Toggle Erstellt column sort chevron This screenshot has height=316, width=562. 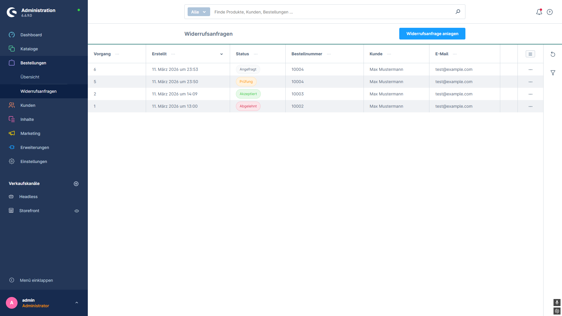222,54
